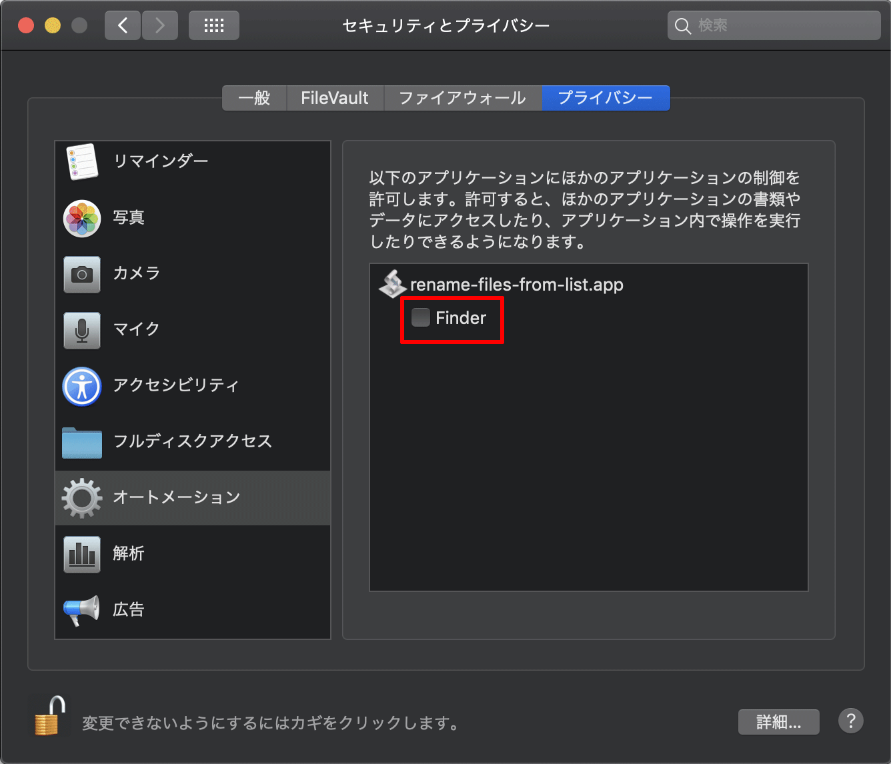Viewport: 891px width, 764px height.
Task: Open help with the question mark button
Action: click(851, 721)
